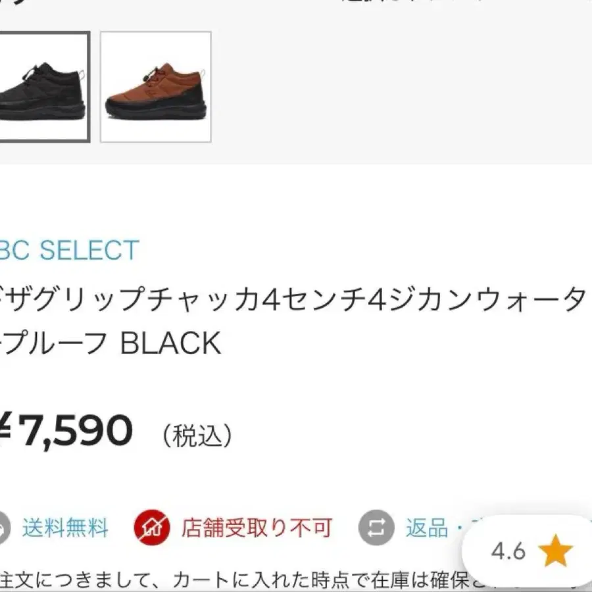This screenshot has width=592, height=592.
Task: Open the 送料無料 free shipping link
Action: [x=64, y=528]
